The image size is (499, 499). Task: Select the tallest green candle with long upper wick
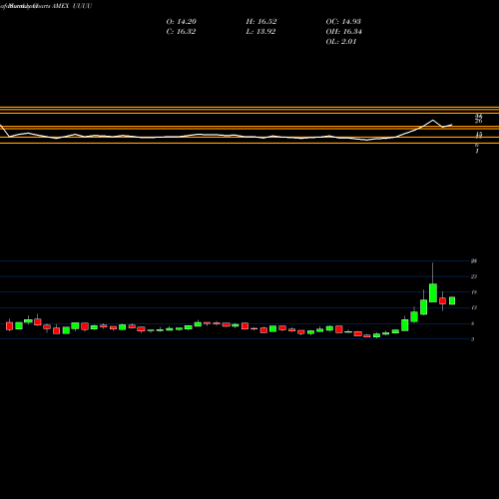pyautogui.click(x=433, y=292)
